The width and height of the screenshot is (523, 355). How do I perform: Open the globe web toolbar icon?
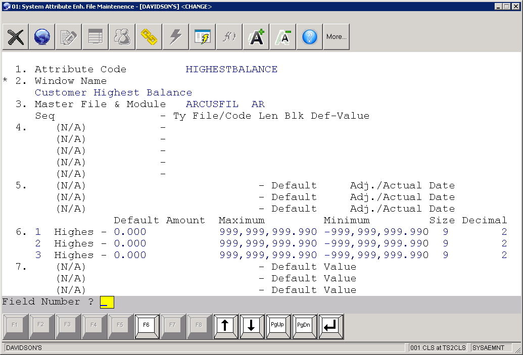[42, 37]
